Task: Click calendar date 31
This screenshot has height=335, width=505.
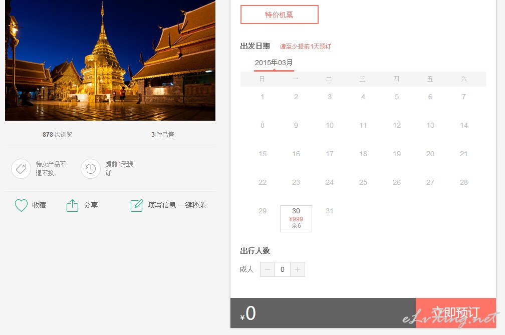Action: pos(330,211)
